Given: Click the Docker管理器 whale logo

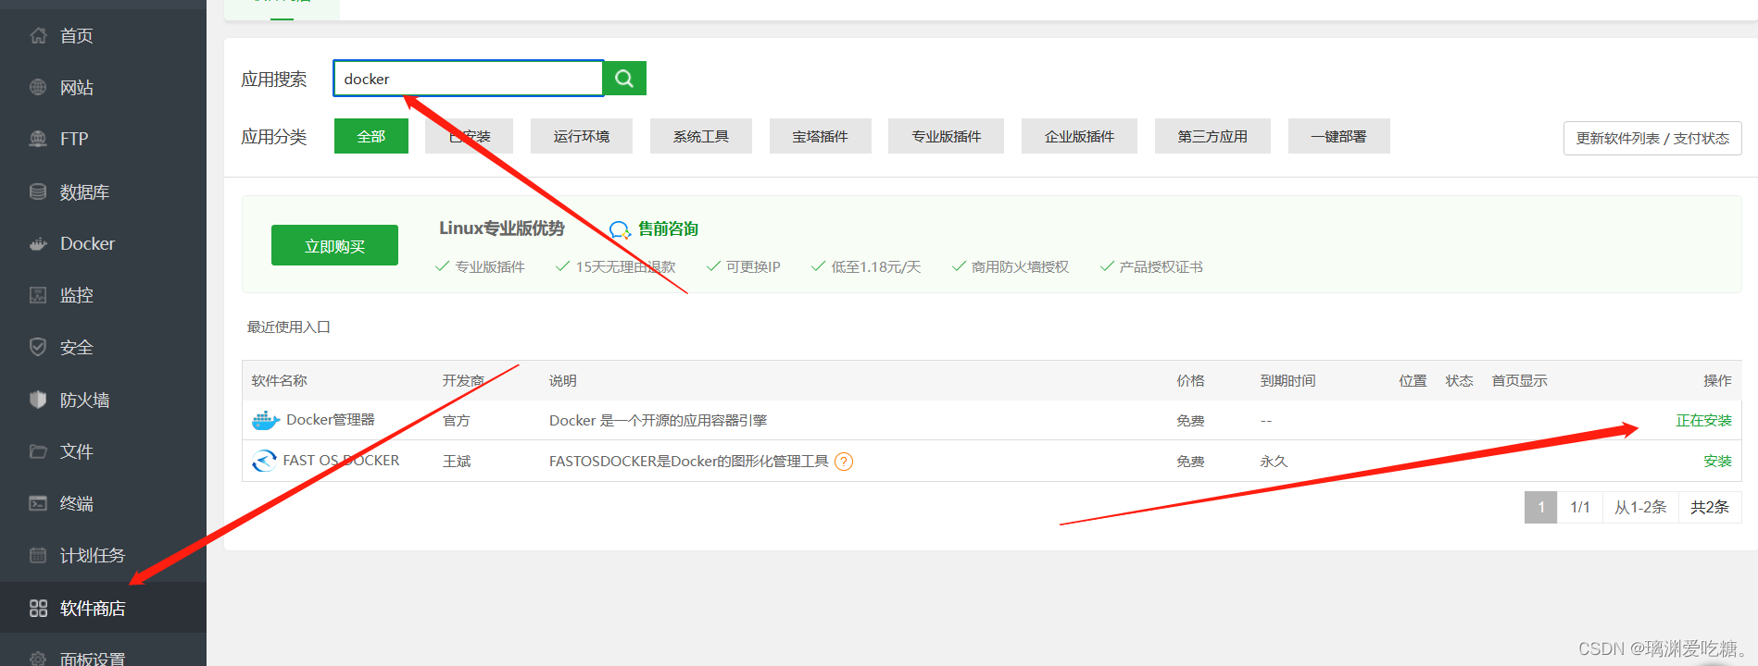Looking at the screenshot, I should tap(266, 421).
